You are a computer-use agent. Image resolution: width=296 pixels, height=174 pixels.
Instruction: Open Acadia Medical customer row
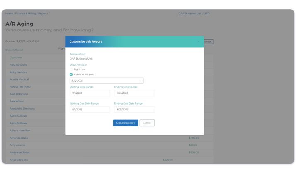point(19,79)
